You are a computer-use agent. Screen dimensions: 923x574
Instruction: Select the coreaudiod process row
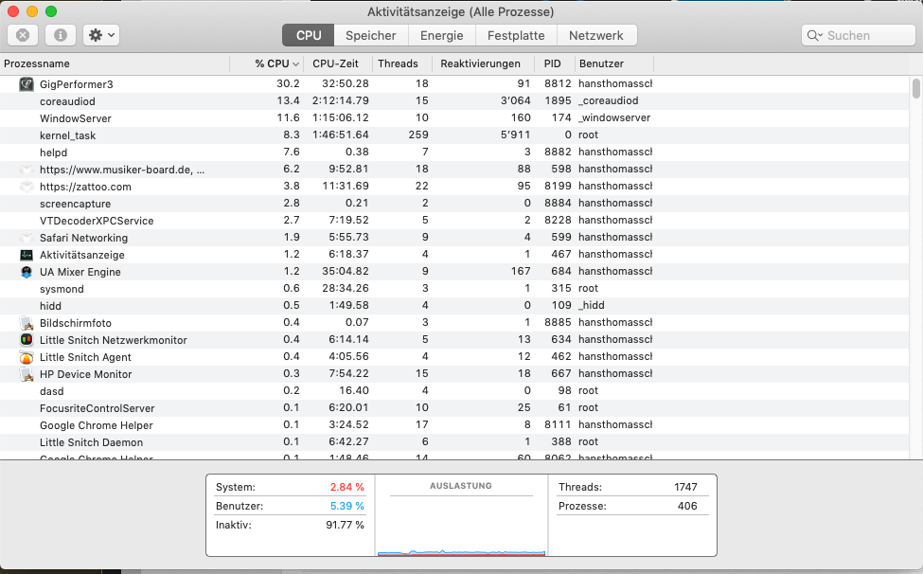point(454,101)
